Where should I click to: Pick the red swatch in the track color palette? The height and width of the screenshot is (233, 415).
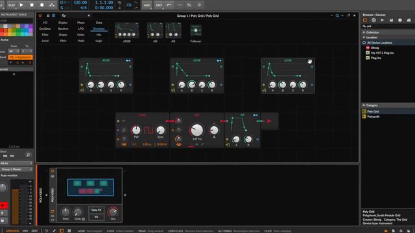(1, 30)
